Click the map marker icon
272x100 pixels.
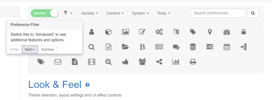pyautogui.click(x=210, y=32)
